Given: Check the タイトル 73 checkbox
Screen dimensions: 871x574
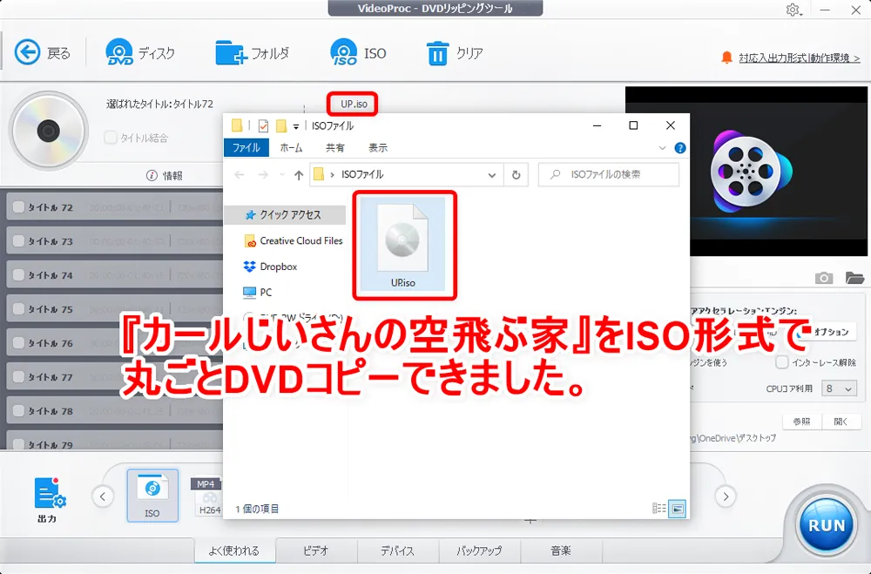Looking at the screenshot, I should [x=18, y=240].
